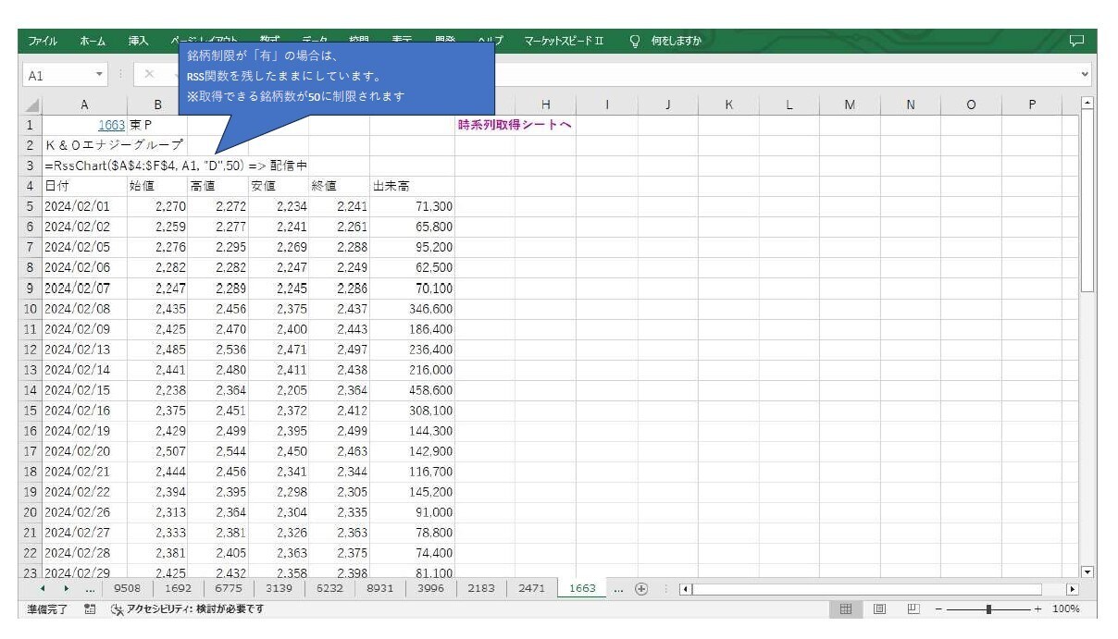Expand the formula bar with the chevron
The image size is (1118, 639).
(x=1085, y=74)
